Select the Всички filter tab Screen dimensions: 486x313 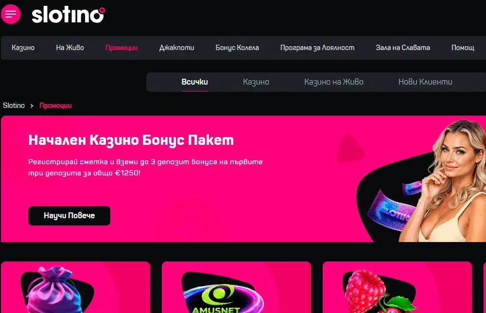195,82
